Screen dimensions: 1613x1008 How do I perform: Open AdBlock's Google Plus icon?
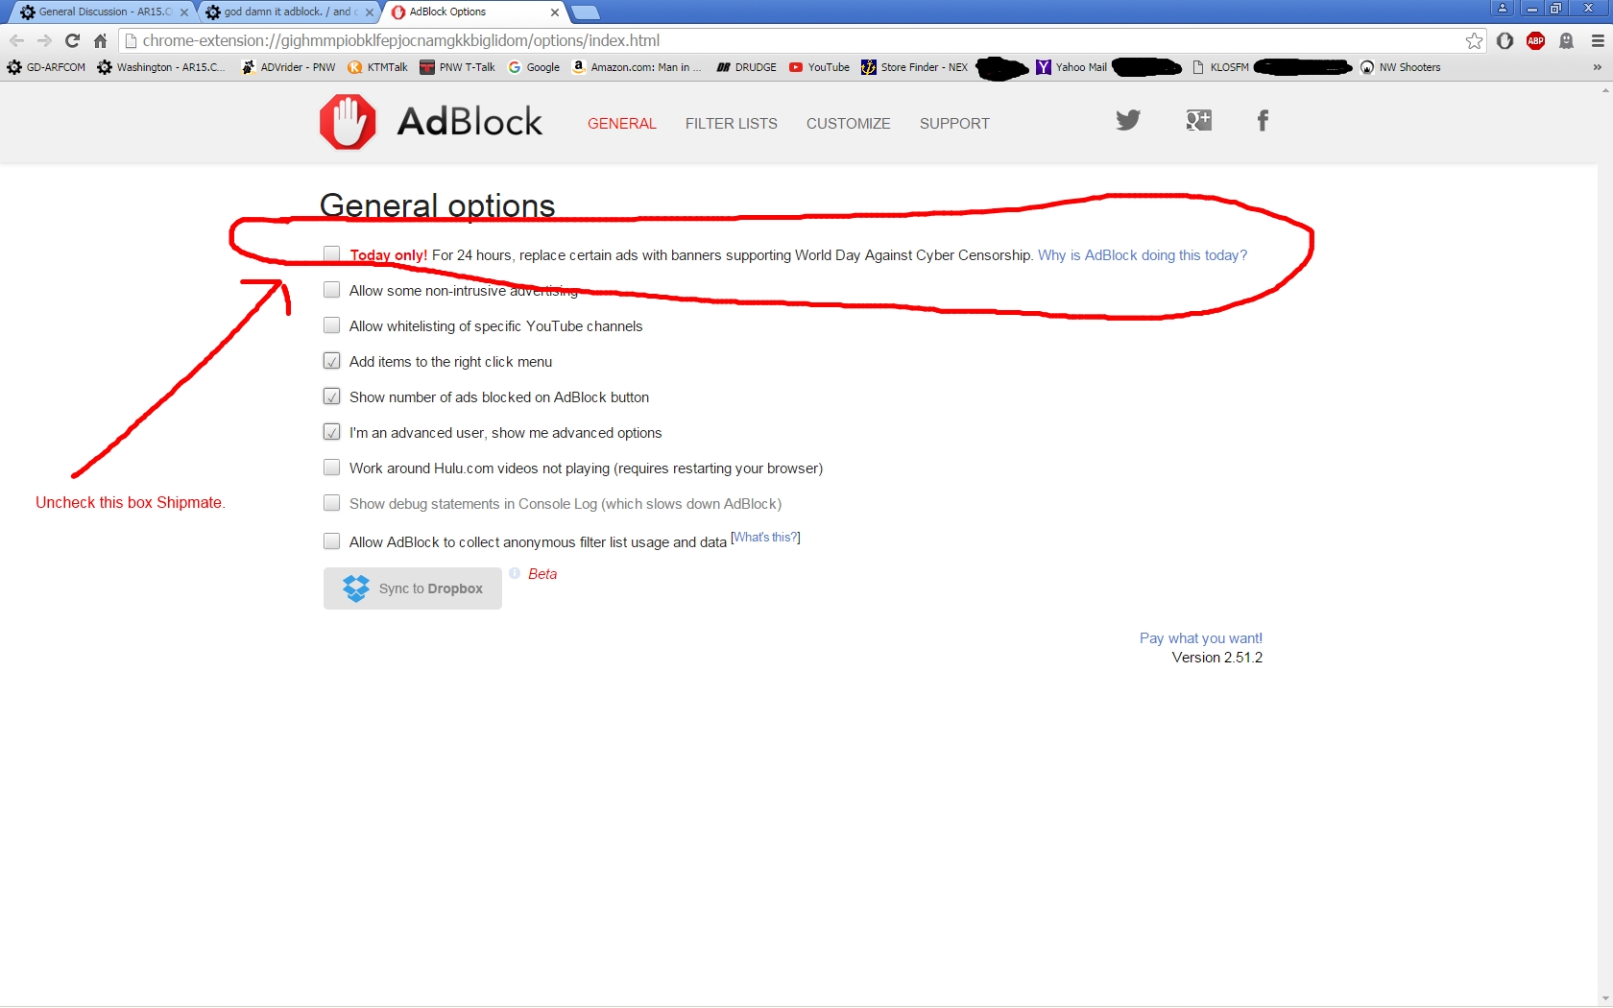tap(1198, 120)
